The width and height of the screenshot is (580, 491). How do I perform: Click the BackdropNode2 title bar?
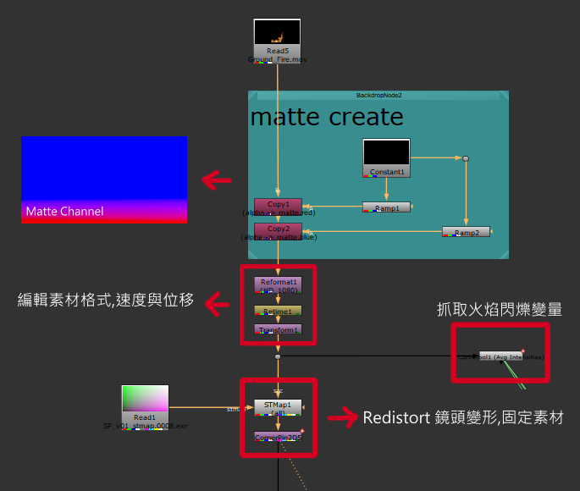pos(378,96)
